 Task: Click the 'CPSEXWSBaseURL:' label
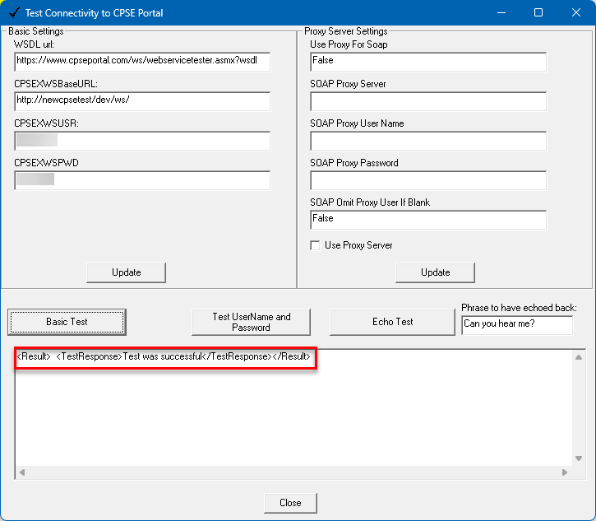(x=56, y=84)
